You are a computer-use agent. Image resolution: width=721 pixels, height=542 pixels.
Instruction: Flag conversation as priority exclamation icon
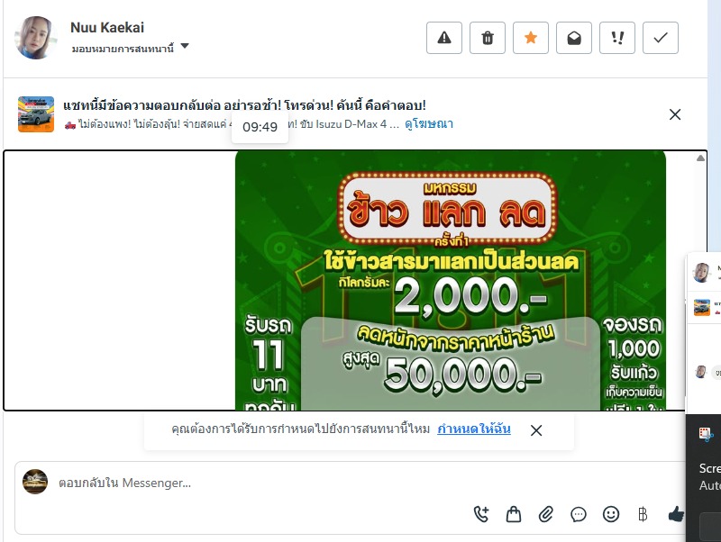(x=617, y=38)
